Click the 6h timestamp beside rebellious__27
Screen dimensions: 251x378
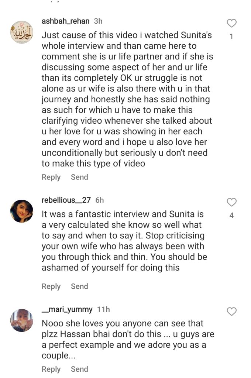click(x=100, y=200)
